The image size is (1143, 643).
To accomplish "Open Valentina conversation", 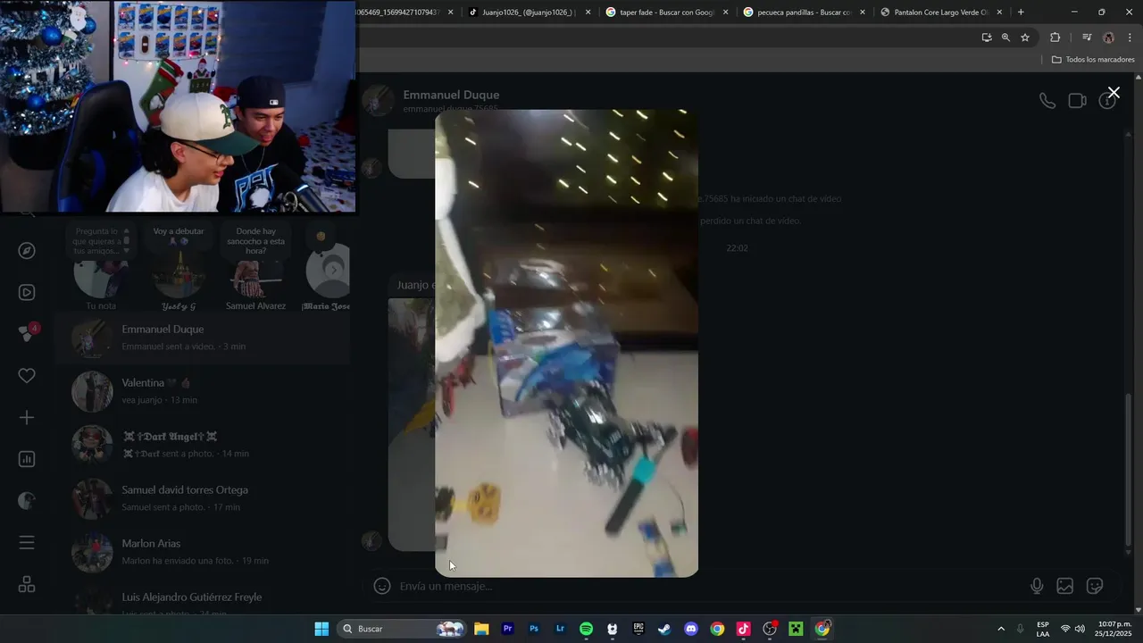I will tap(203, 391).
